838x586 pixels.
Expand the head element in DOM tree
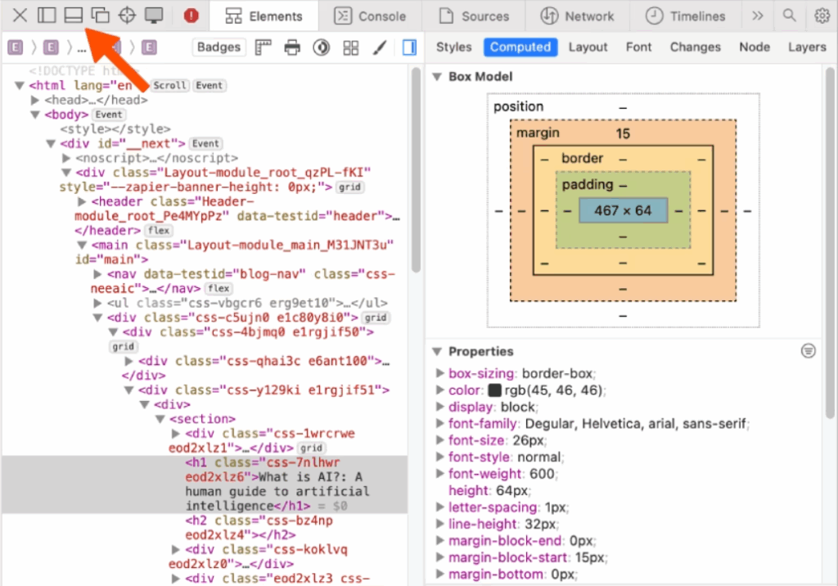pyautogui.click(x=35, y=100)
